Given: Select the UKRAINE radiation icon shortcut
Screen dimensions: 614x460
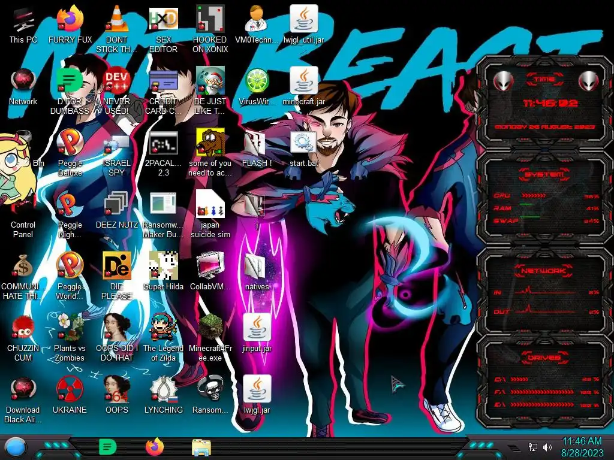Looking at the screenshot, I should (70, 395).
